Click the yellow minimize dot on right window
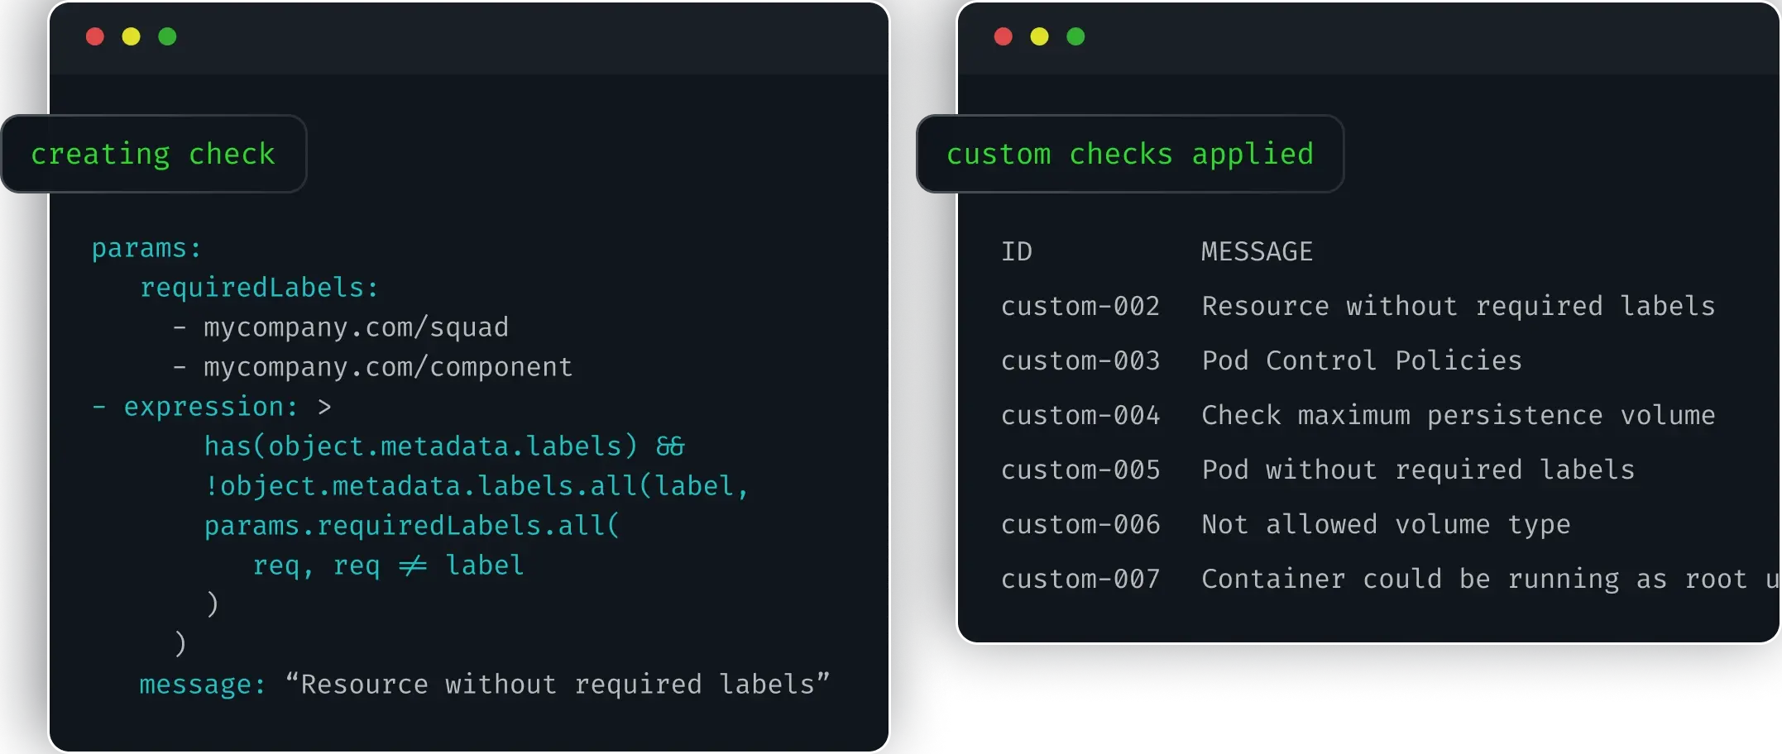This screenshot has width=1782, height=754. point(1040,36)
